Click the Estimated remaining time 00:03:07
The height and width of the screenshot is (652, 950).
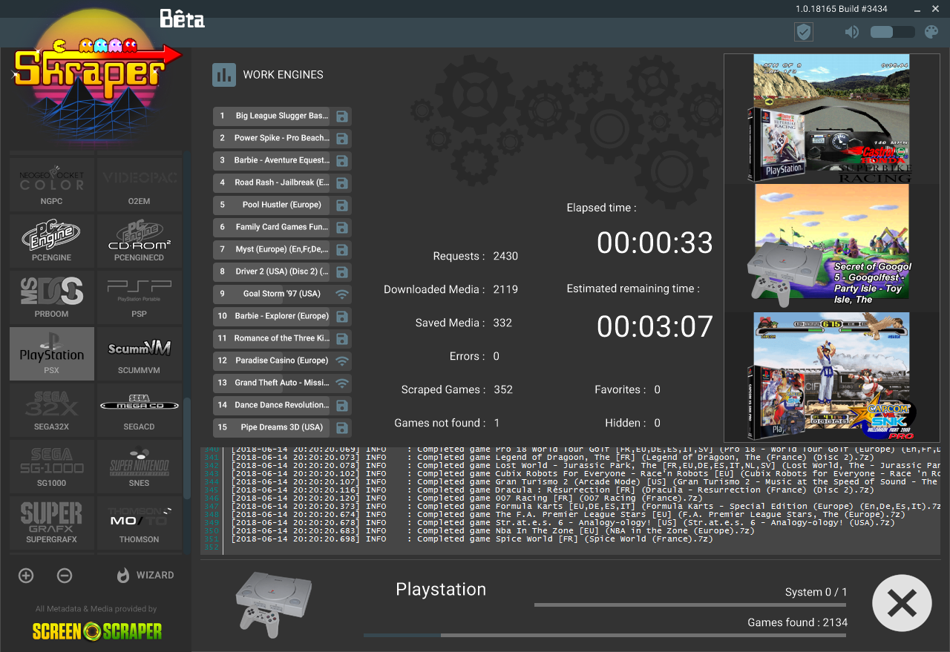[x=655, y=327]
